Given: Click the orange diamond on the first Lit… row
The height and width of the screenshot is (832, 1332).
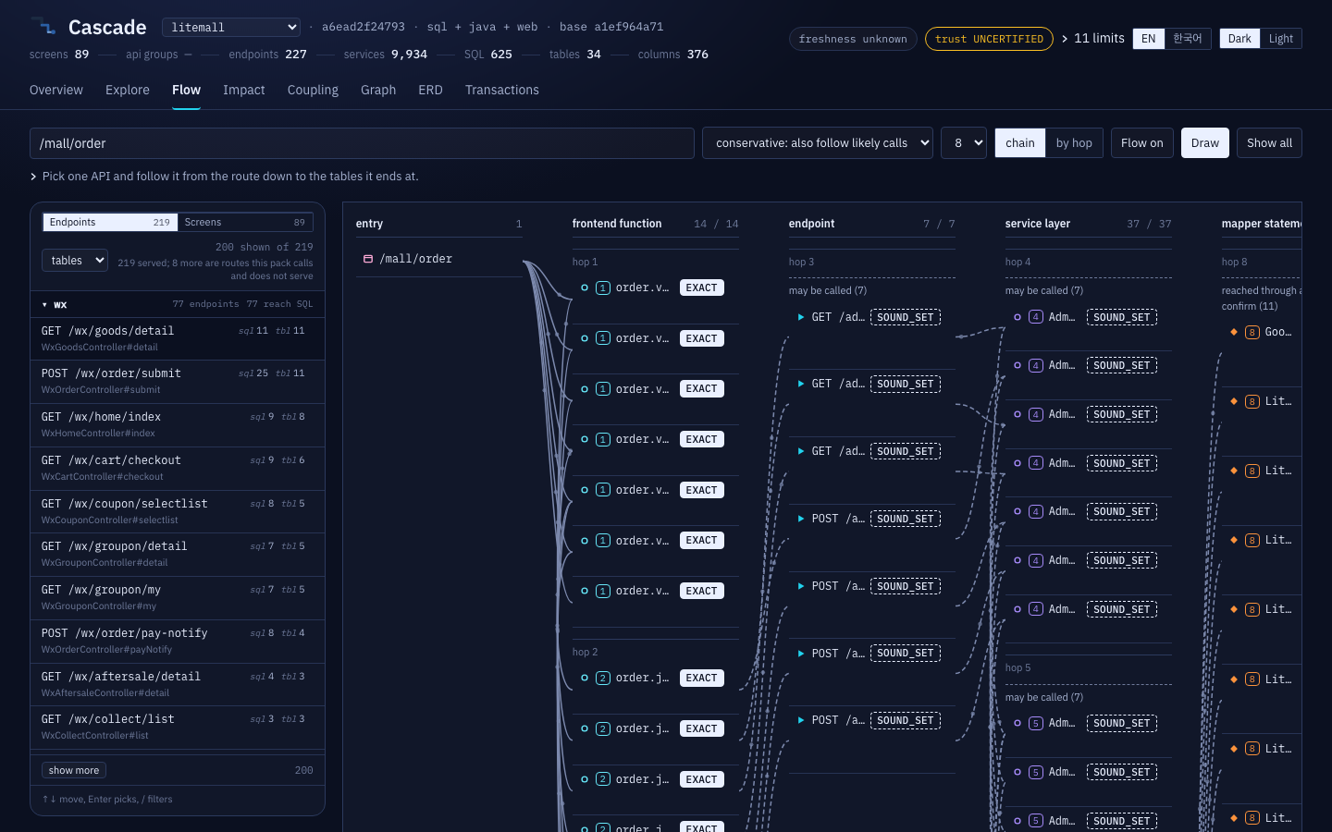Looking at the screenshot, I should coord(1234,401).
